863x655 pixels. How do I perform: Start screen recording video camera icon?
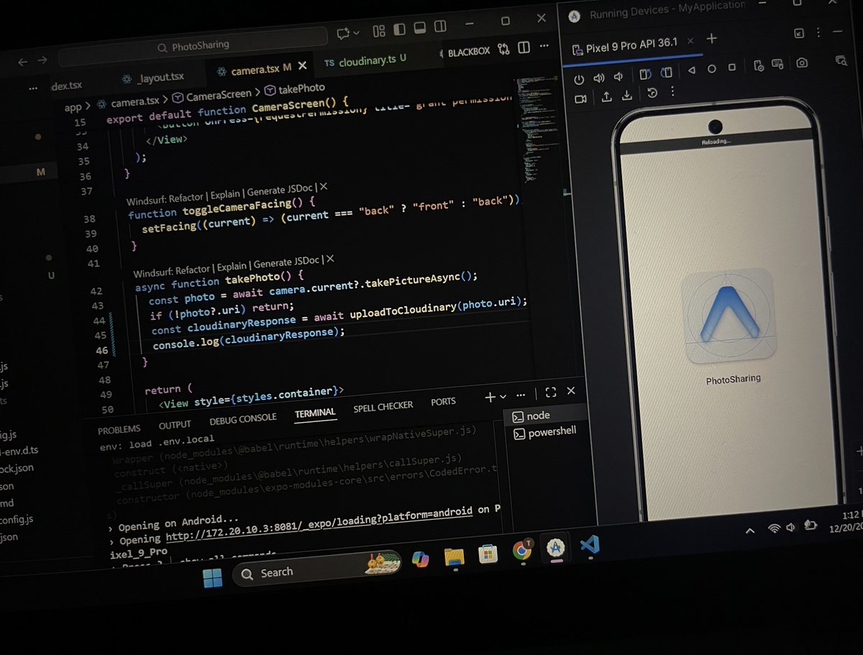pyautogui.click(x=580, y=99)
